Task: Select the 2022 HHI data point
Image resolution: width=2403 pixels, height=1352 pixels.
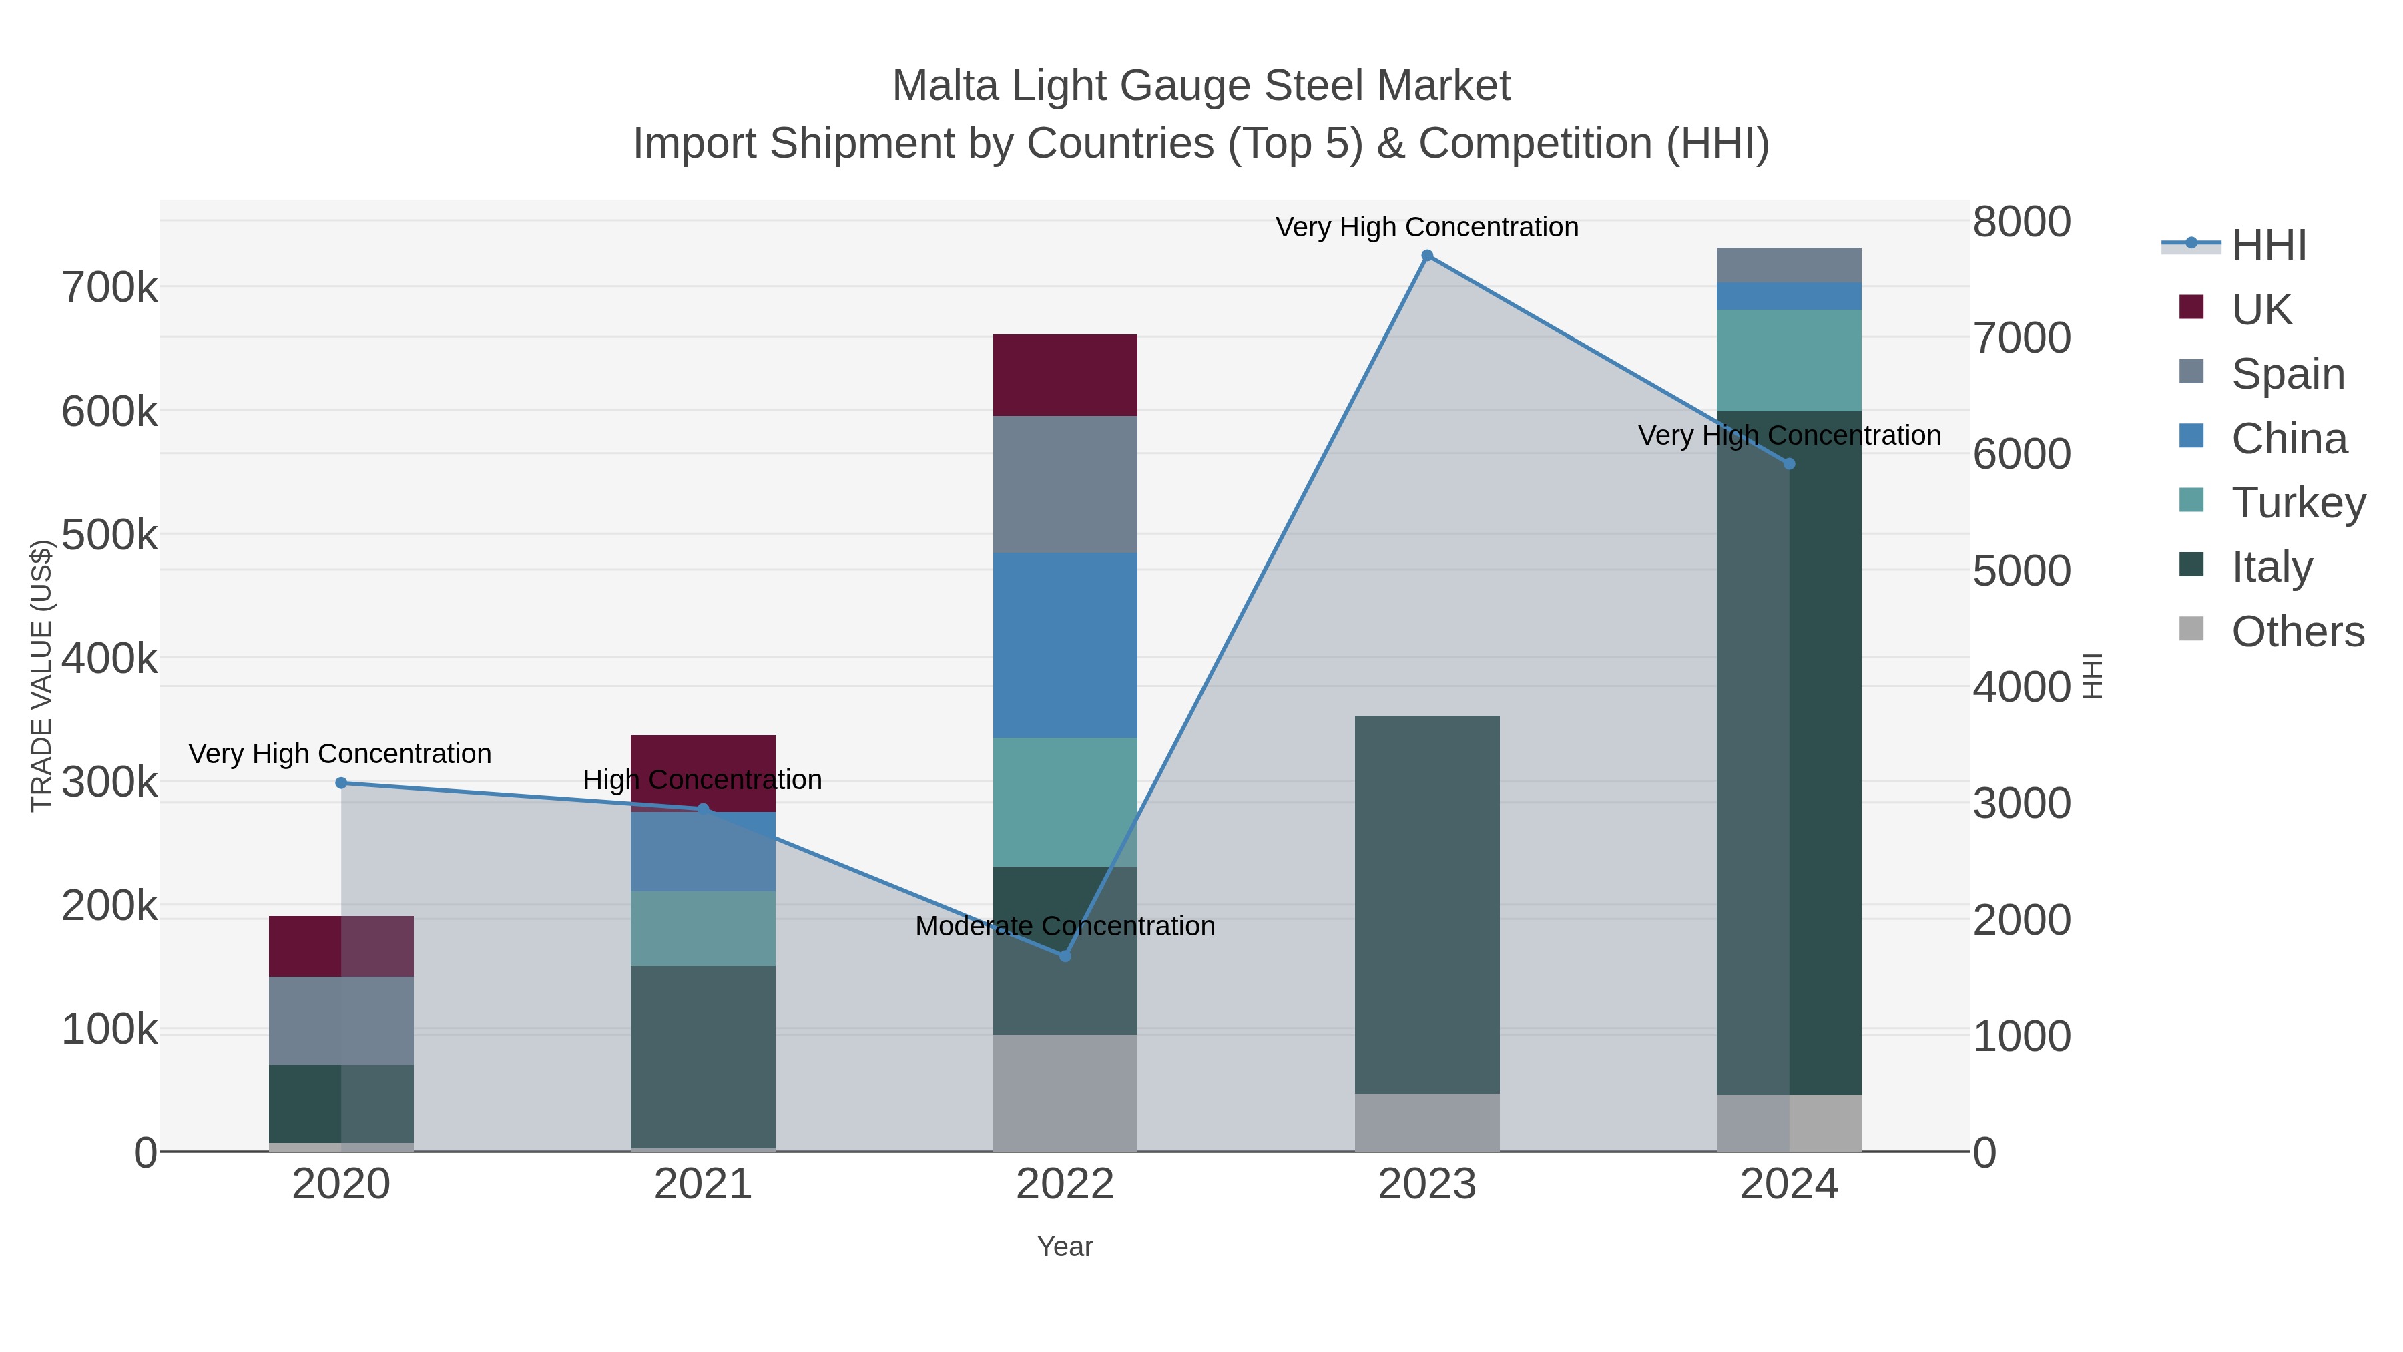Action: 1065,956
